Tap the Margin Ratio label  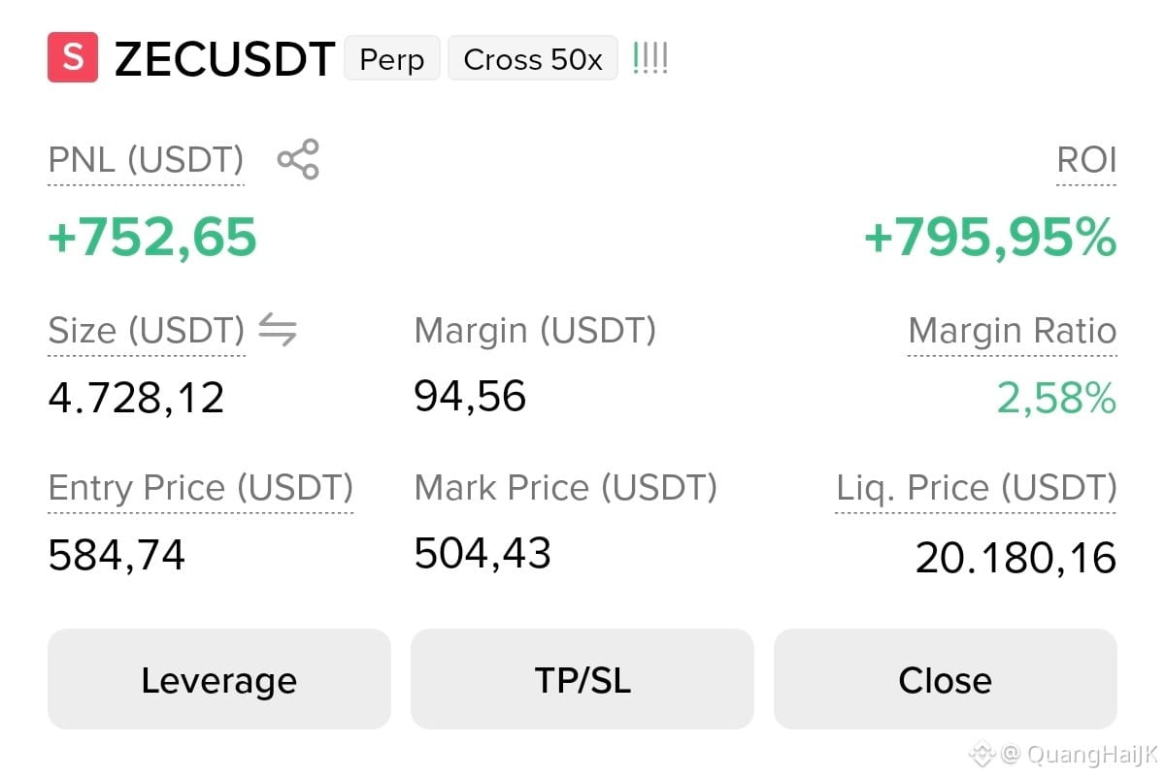(1013, 332)
